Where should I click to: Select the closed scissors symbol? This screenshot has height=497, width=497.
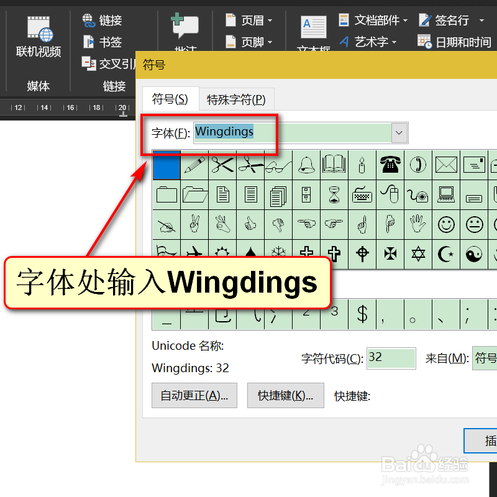pos(222,165)
